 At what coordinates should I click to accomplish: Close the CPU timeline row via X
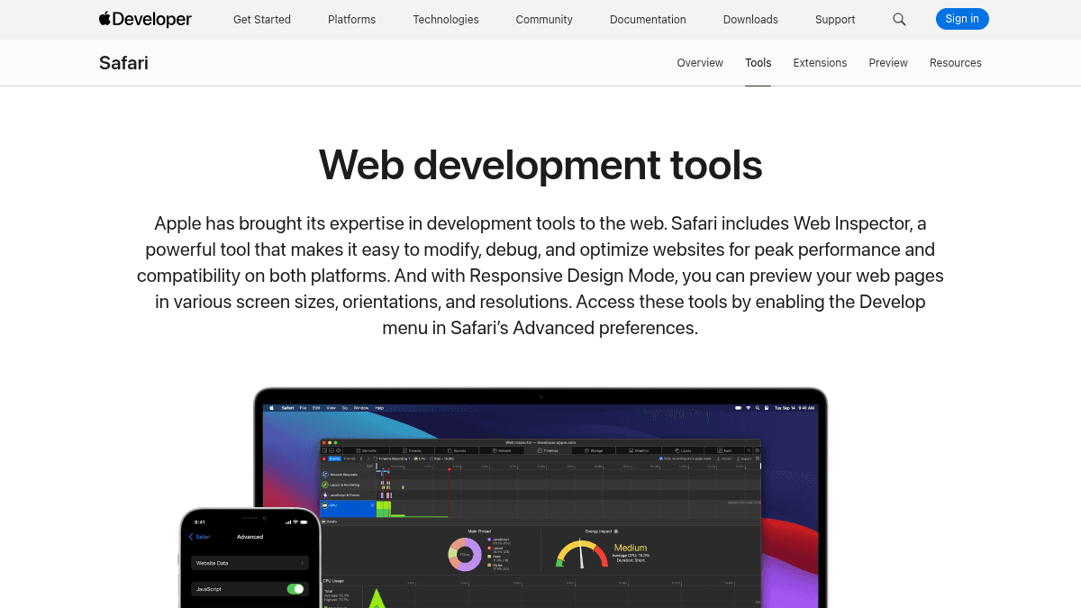pos(372,505)
